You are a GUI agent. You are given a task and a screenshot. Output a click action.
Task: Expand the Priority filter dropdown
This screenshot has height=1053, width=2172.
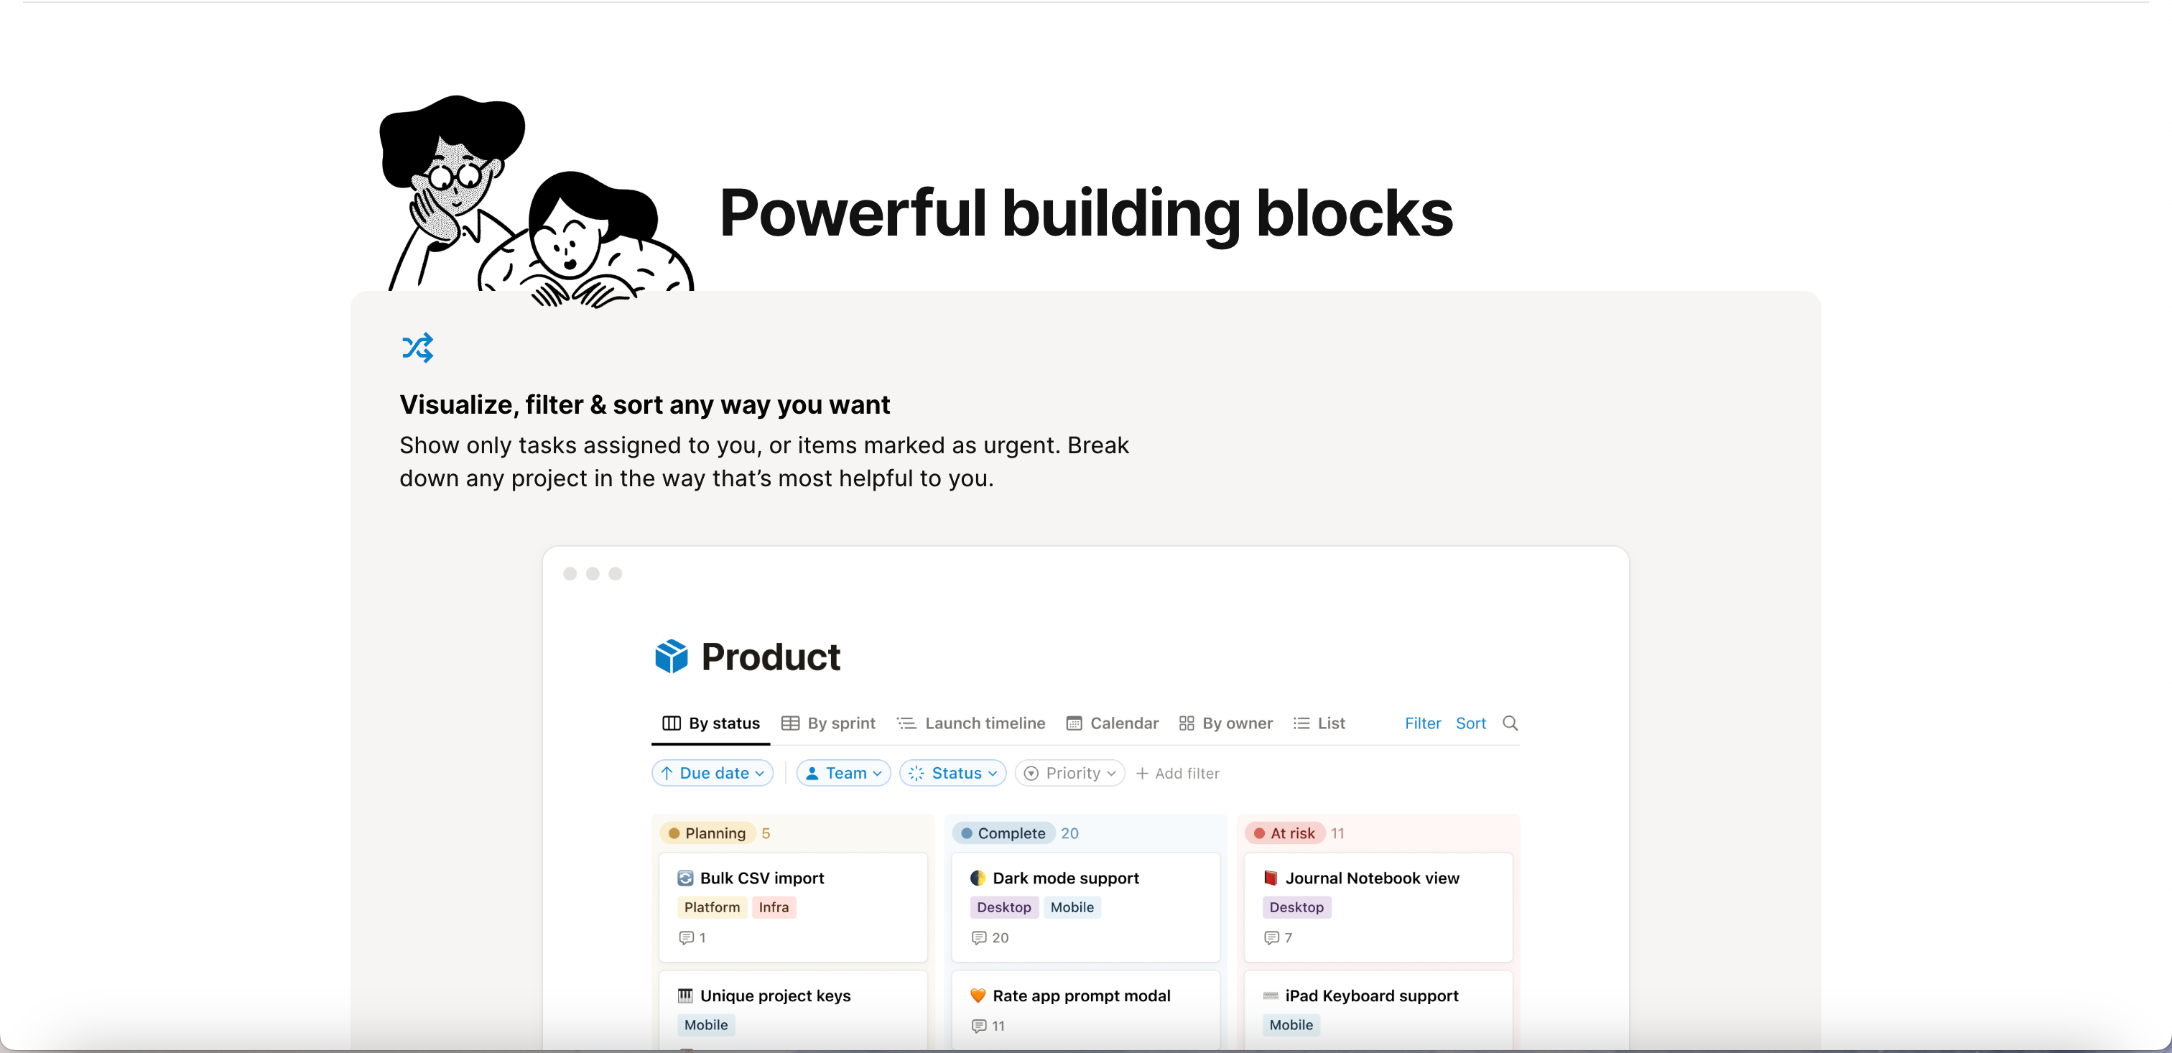[1070, 773]
